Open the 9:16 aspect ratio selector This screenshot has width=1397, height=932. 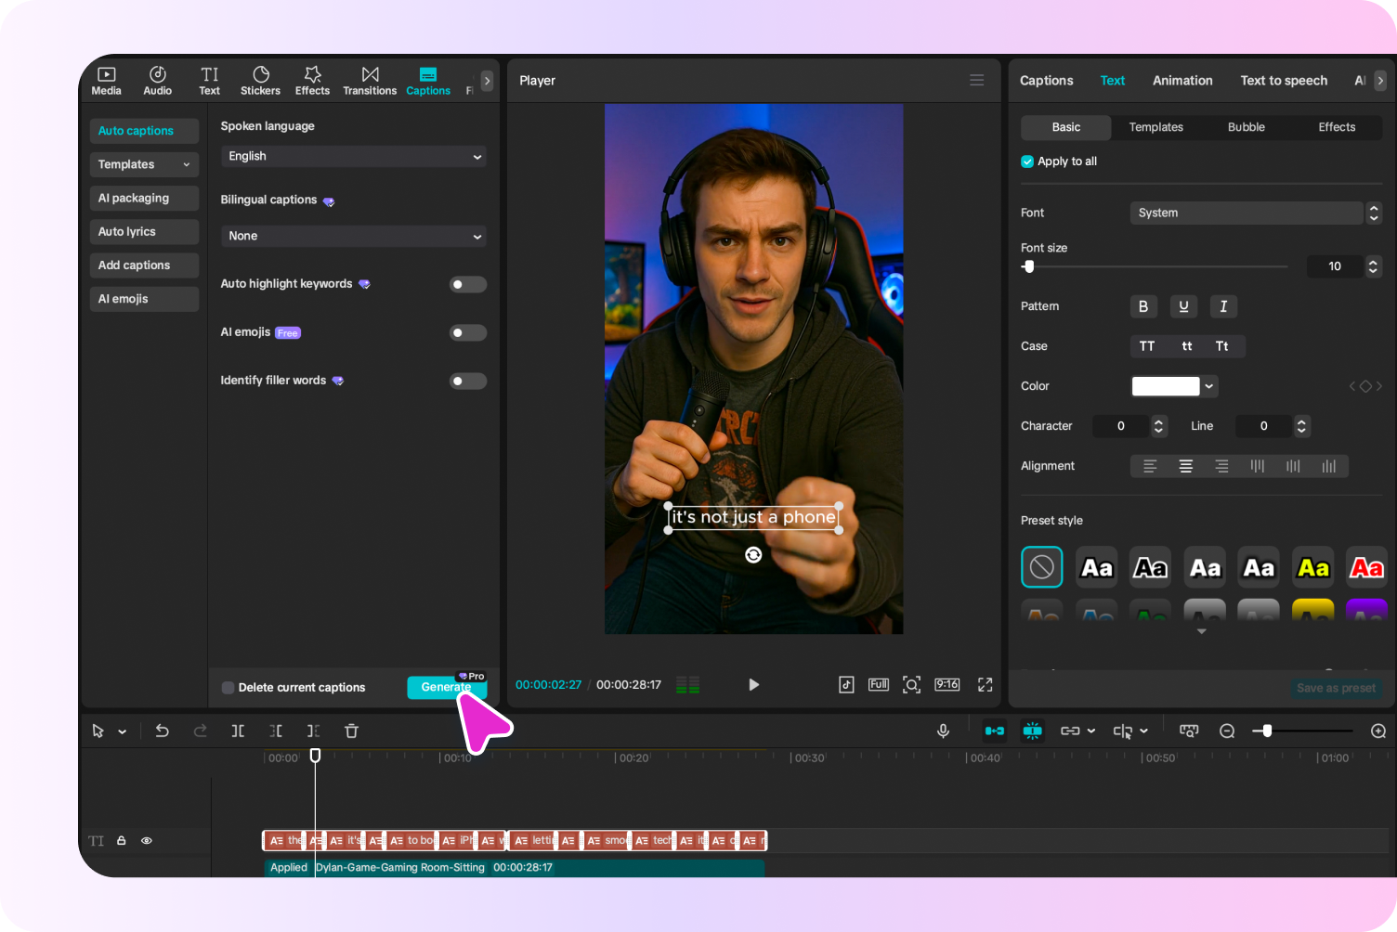[947, 684]
